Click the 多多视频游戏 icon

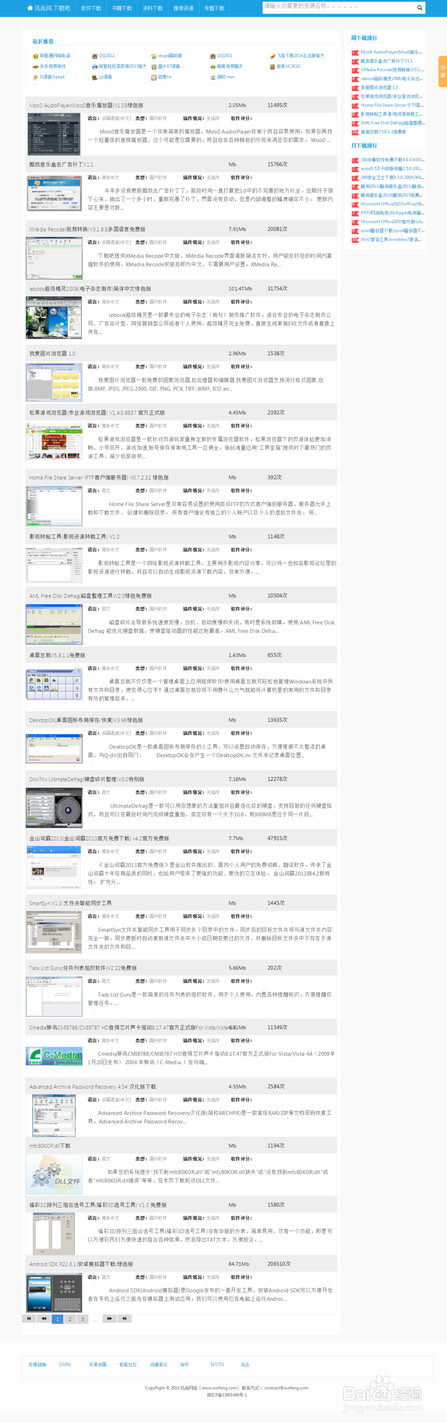pos(35,67)
